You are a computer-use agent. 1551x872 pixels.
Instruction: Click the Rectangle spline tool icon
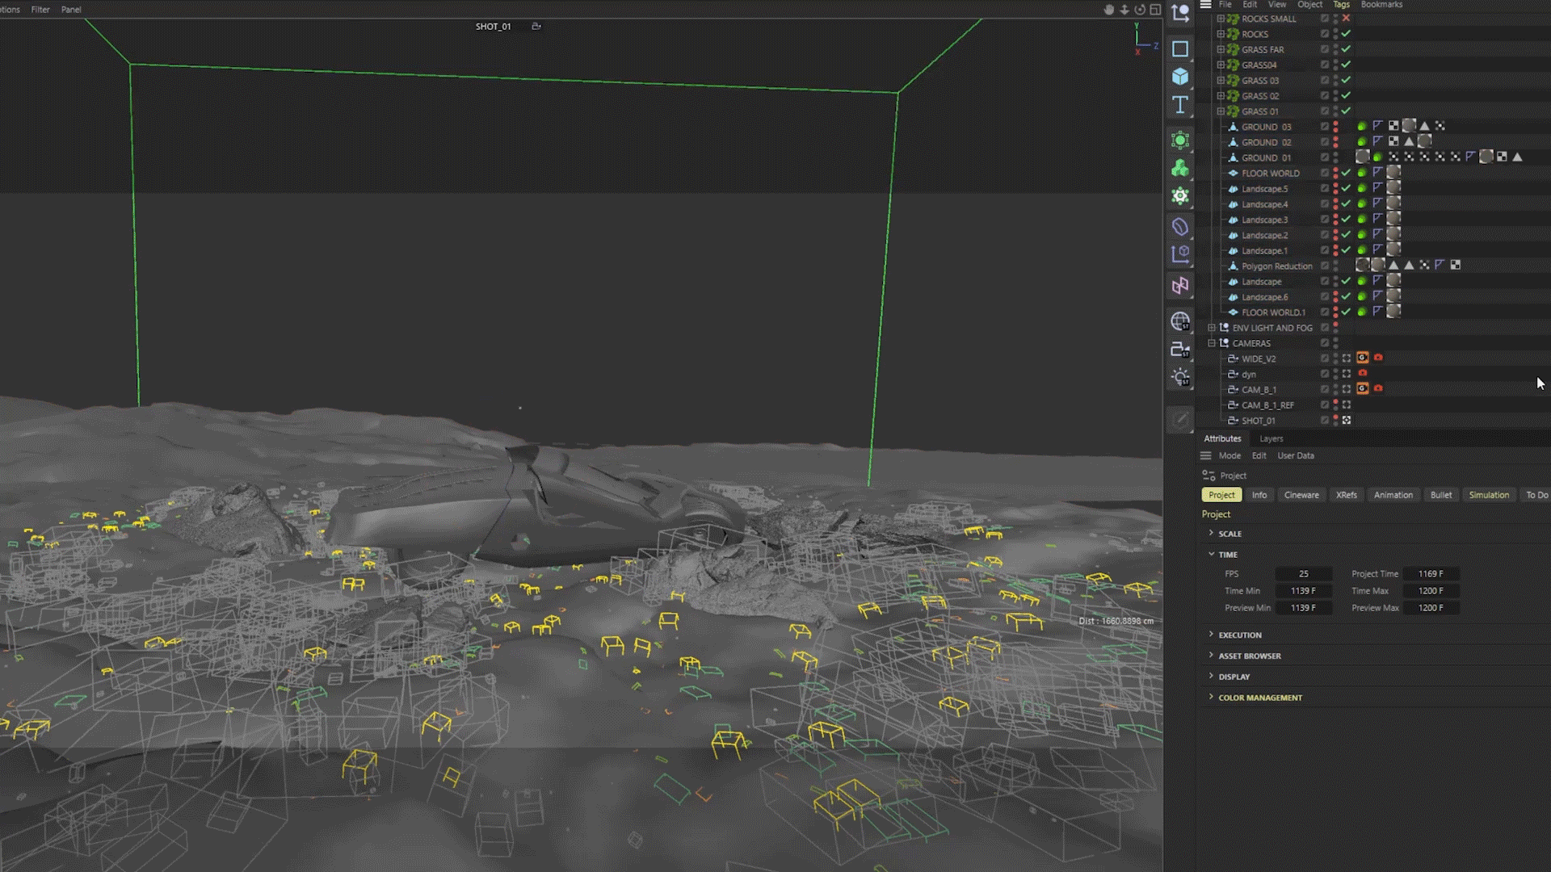tap(1180, 48)
